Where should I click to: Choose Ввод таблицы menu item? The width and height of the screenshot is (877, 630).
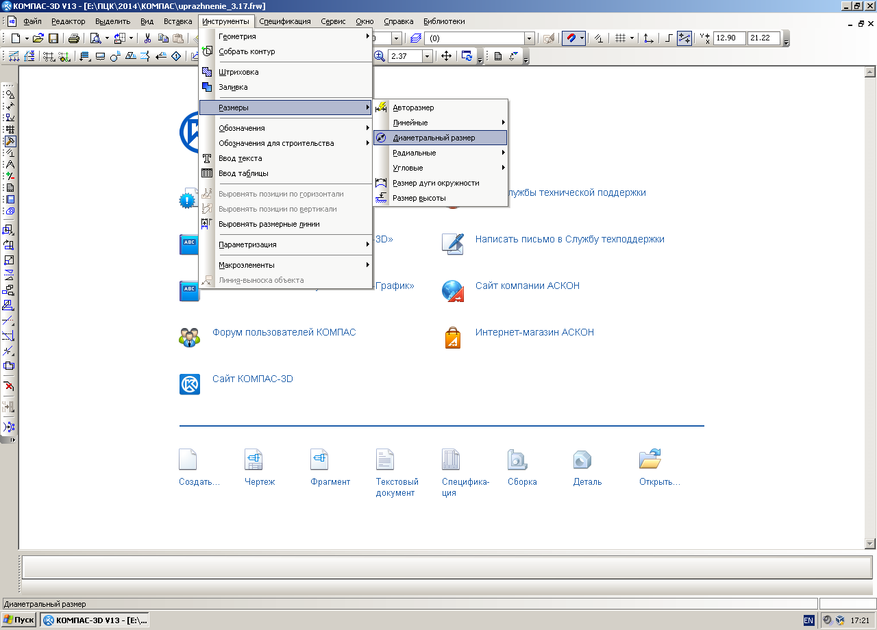286,173
